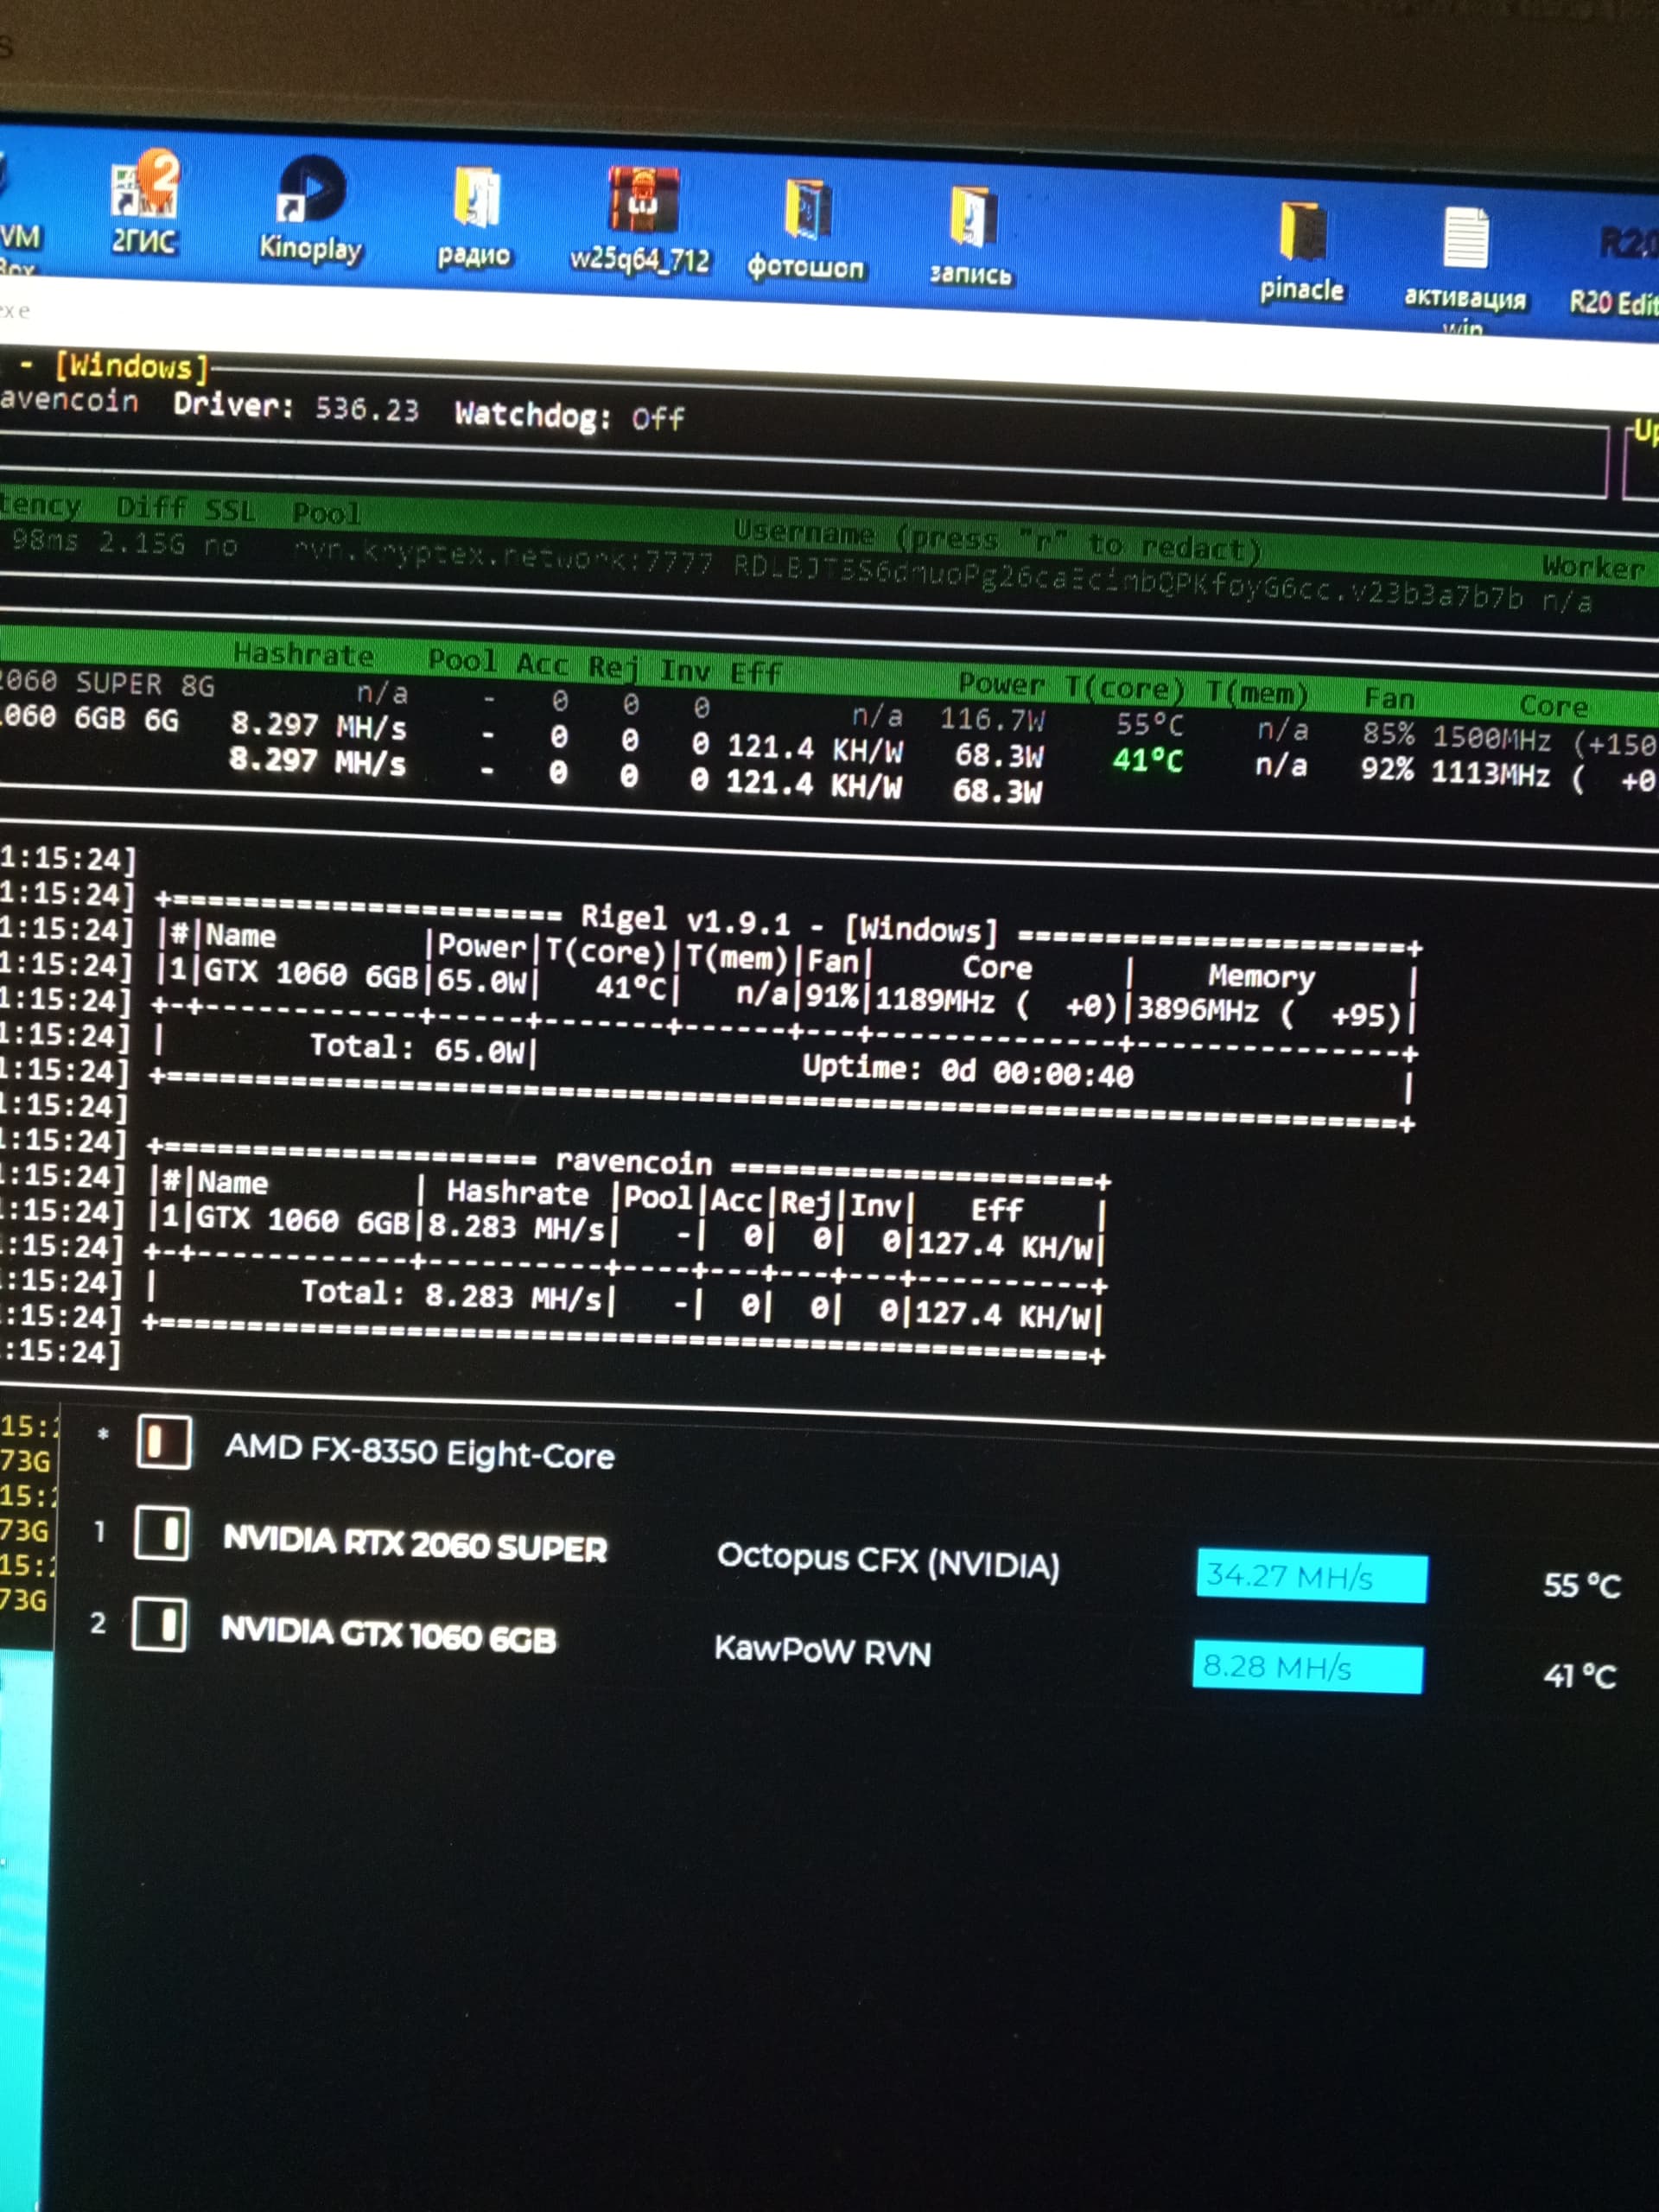Screen dimensions: 1659x2212
Task: Click the Power column header in green bar
Action: [x=1001, y=684]
